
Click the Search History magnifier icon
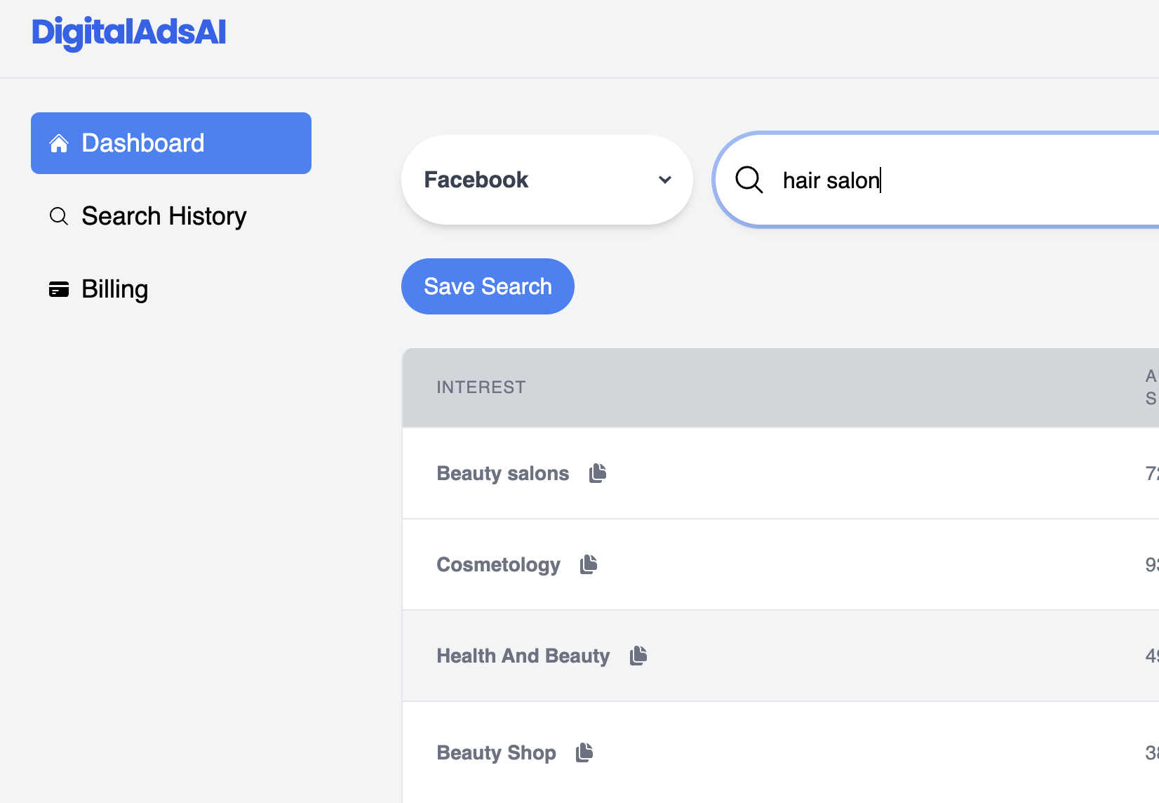[x=59, y=216]
